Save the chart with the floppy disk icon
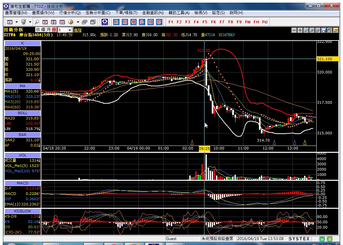343x245 pixels. [324, 30]
